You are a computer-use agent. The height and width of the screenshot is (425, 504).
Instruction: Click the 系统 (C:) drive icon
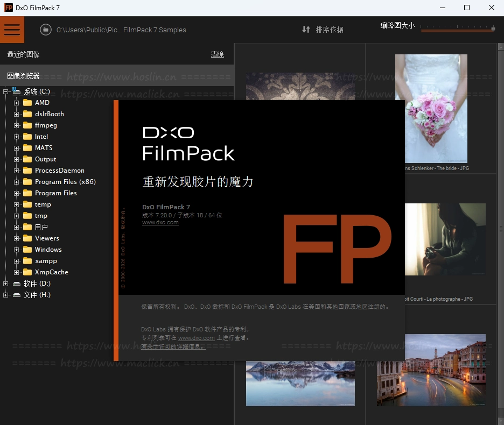(16, 91)
